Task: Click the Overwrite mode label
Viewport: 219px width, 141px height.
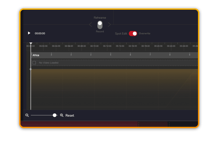Action: [144, 34]
